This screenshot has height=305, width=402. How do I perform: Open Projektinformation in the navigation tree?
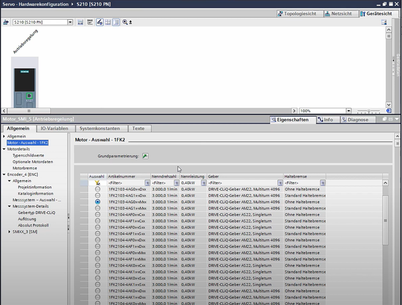coord(35,187)
